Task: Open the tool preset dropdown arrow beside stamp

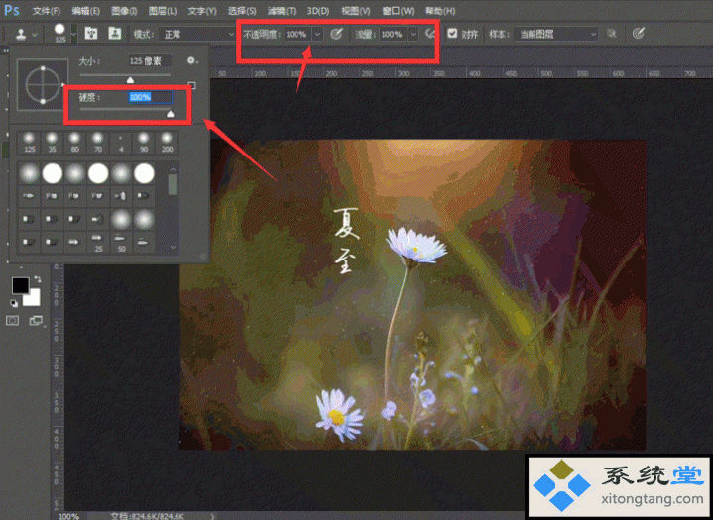Action: 35,34
